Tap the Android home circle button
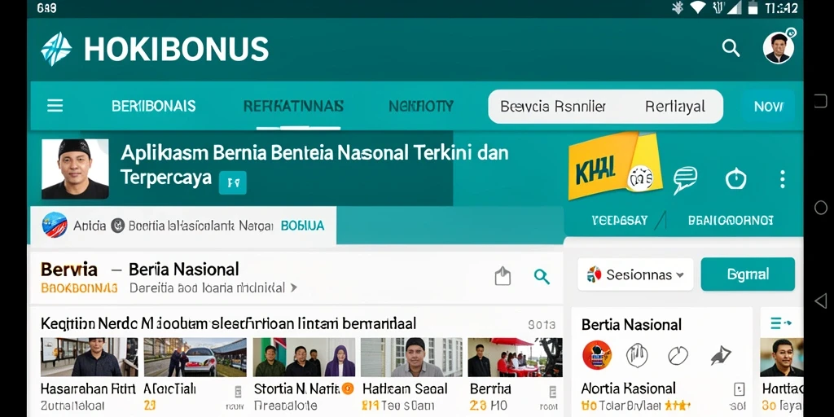The height and width of the screenshot is (417, 834). (x=821, y=208)
